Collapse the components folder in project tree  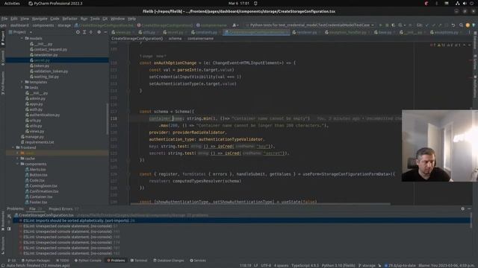[17, 164]
